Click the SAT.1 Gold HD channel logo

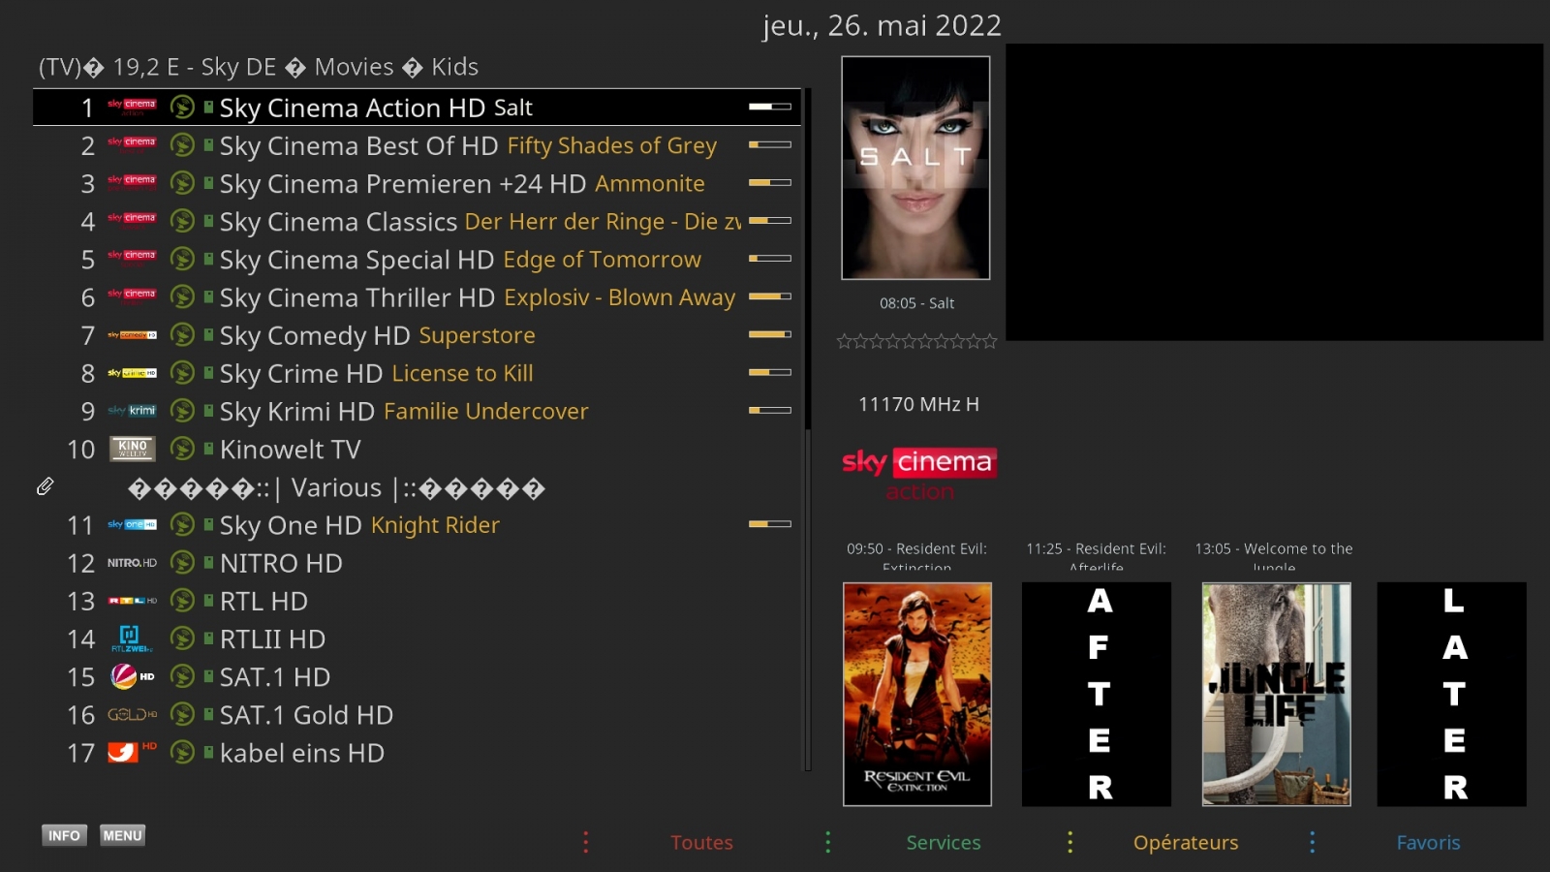tap(132, 714)
